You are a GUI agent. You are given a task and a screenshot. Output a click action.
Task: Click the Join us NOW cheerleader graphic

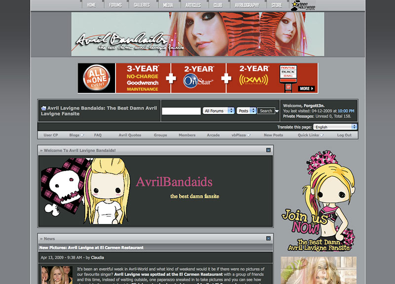(318, 201)
